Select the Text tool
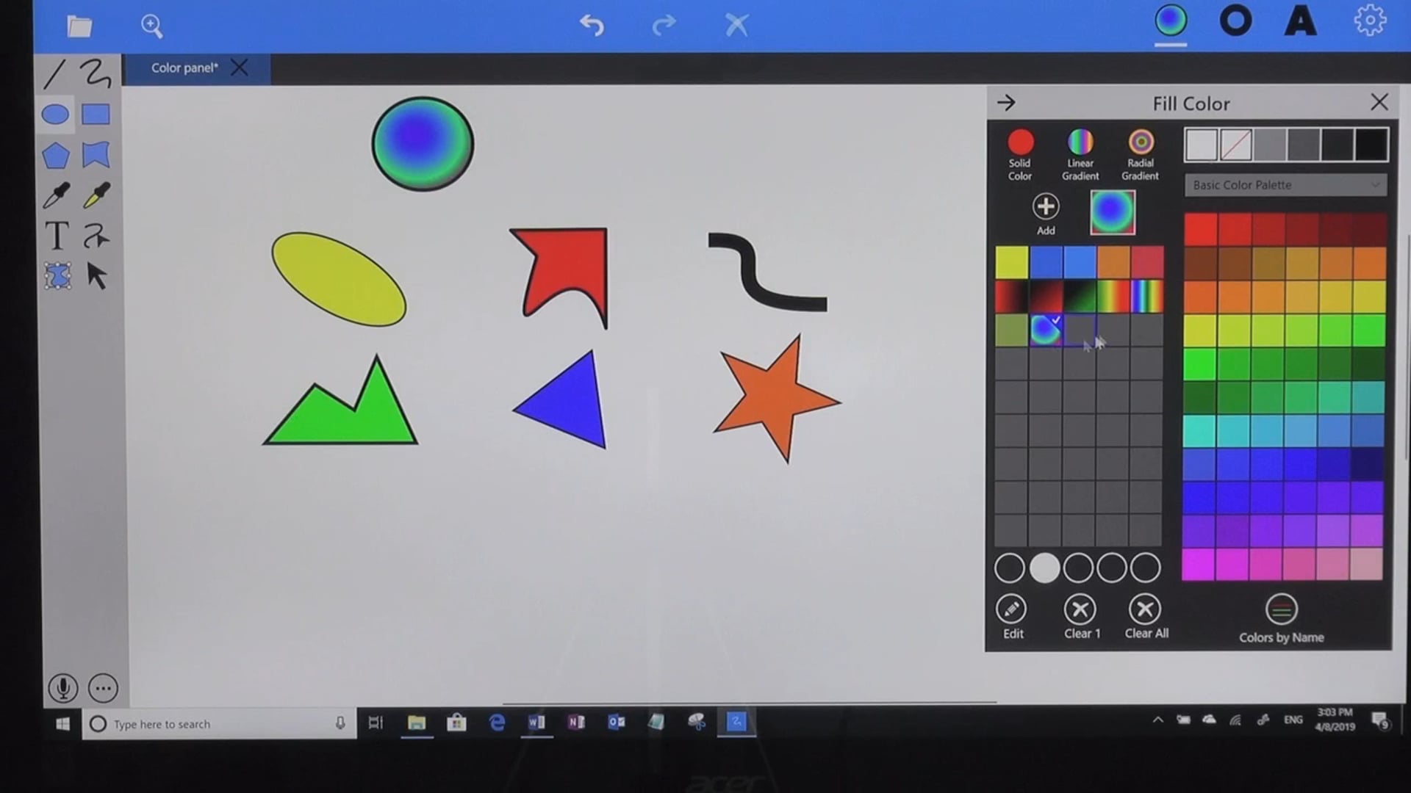 coord(54,235)
